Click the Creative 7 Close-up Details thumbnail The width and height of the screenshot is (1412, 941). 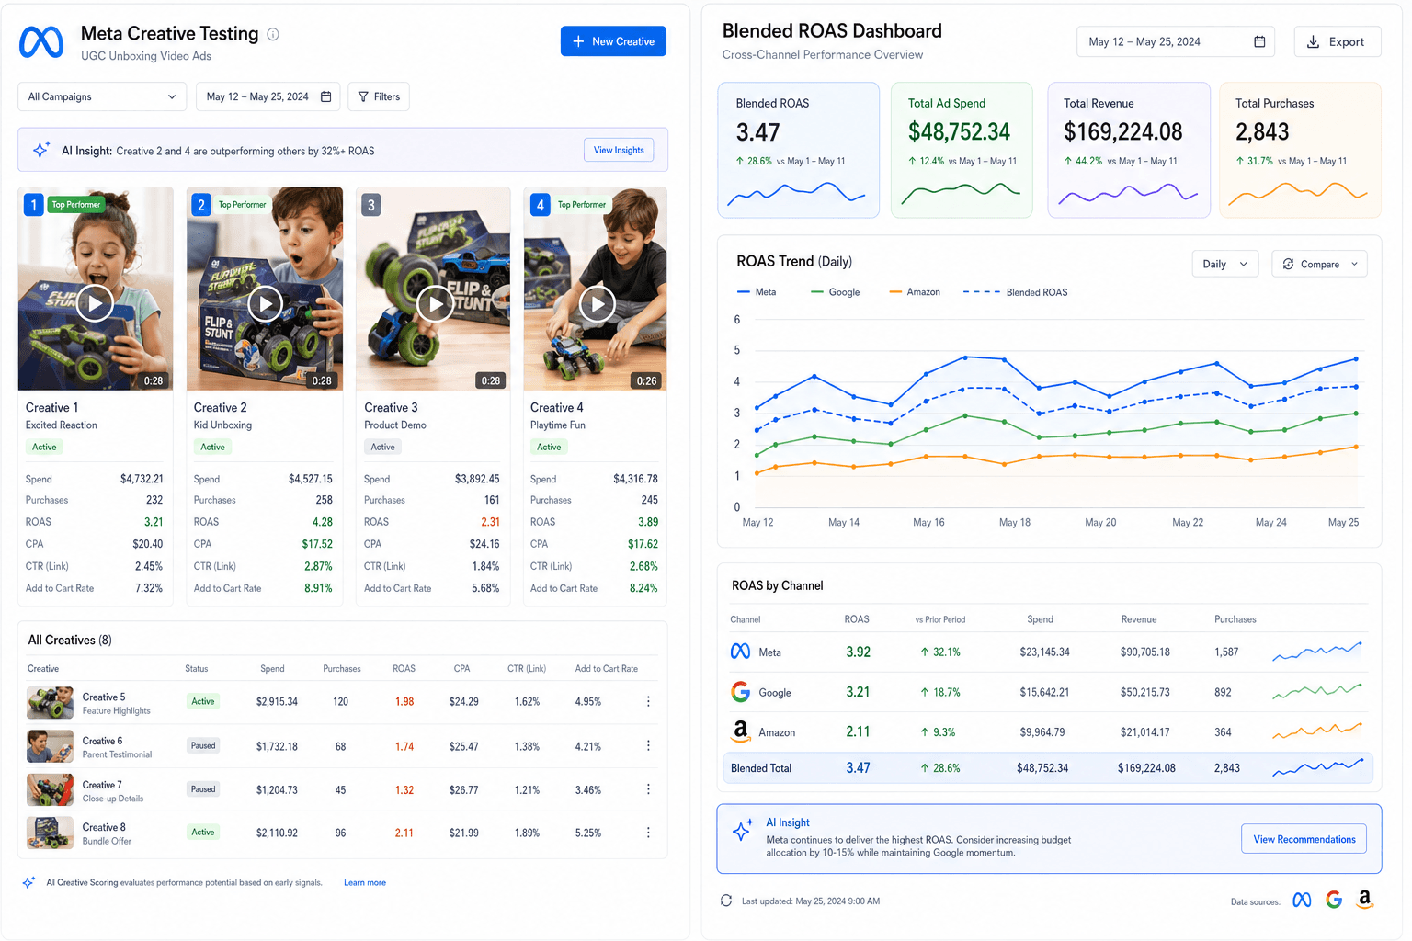[x=50, y=789]
